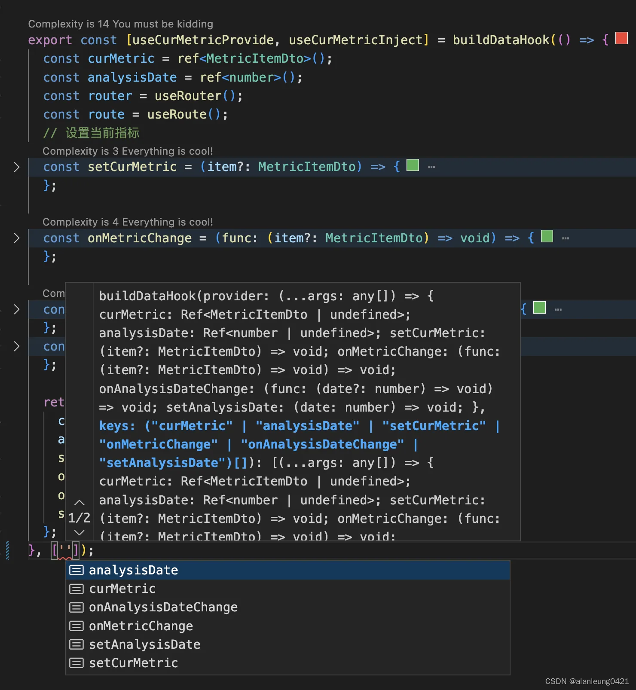The height and width of the screenshot is (690, 636).
Task: Click the curMetric suggestion's icon
Action: (x=76, y=589)
